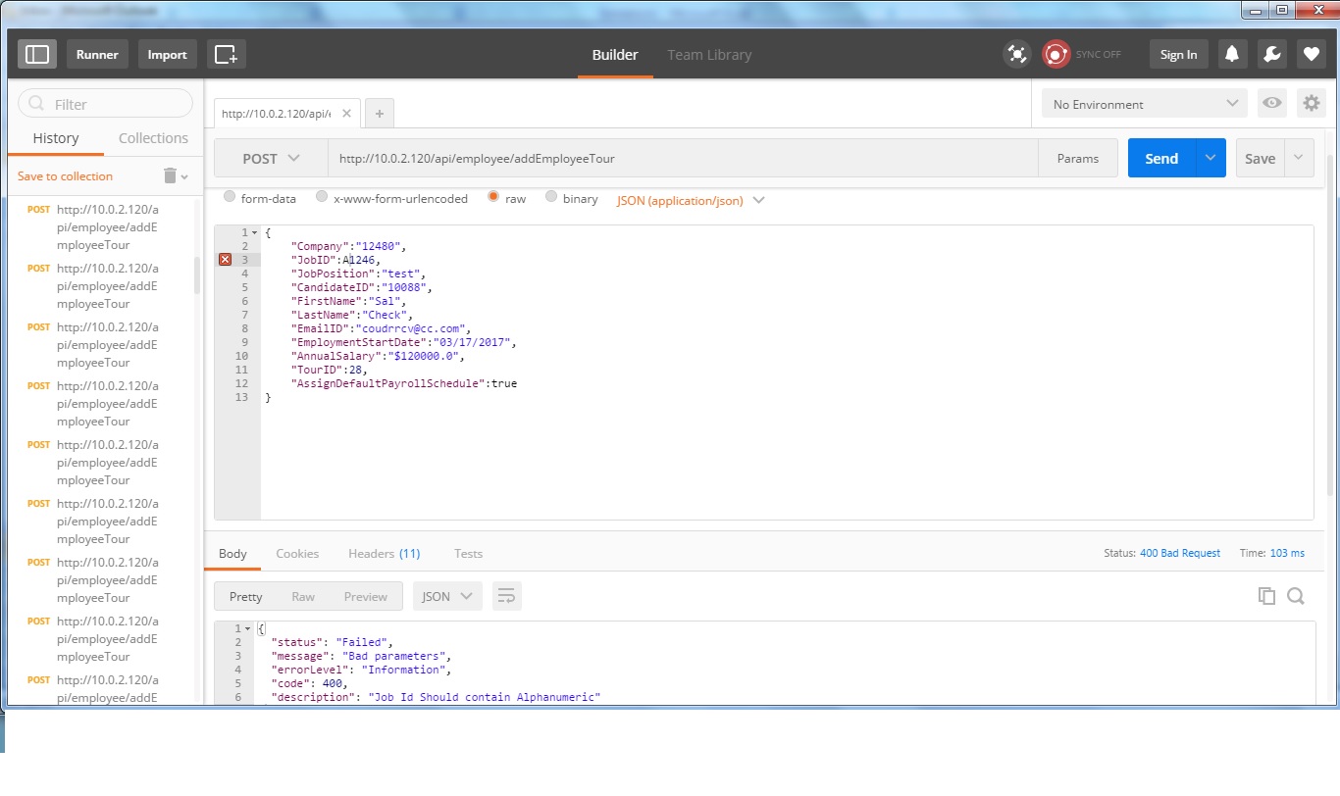
Task: Open the POST method dropdown
Action: [x=272, y=158]
